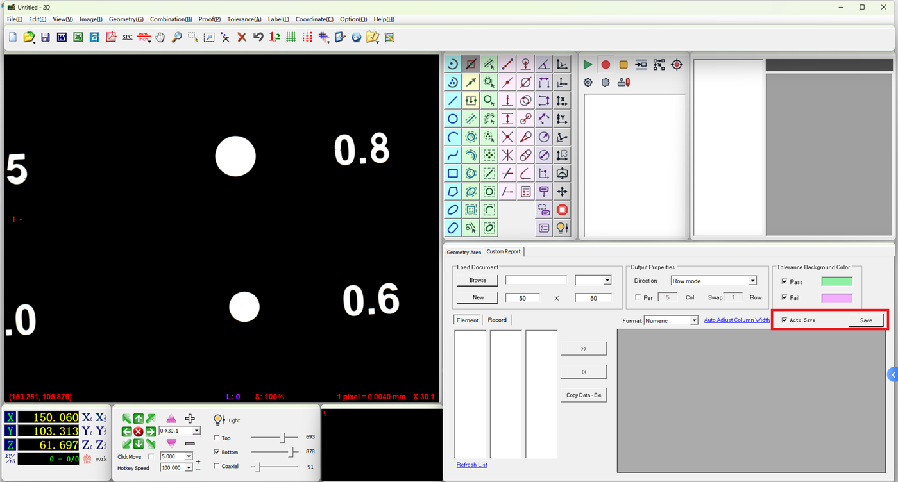This screenshot has width=898, height=482.
Task: Switch to the Record tab
Action: tap(497, 320)
